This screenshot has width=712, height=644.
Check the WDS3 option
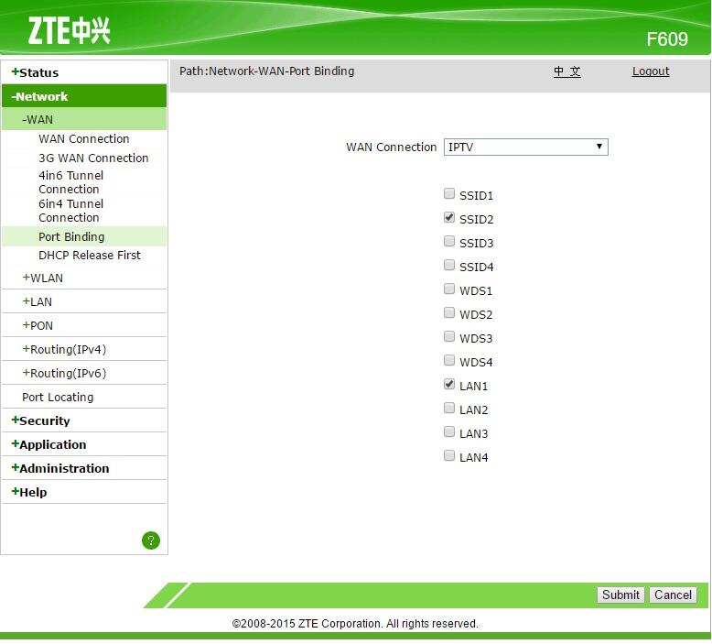tap(449, 336)
